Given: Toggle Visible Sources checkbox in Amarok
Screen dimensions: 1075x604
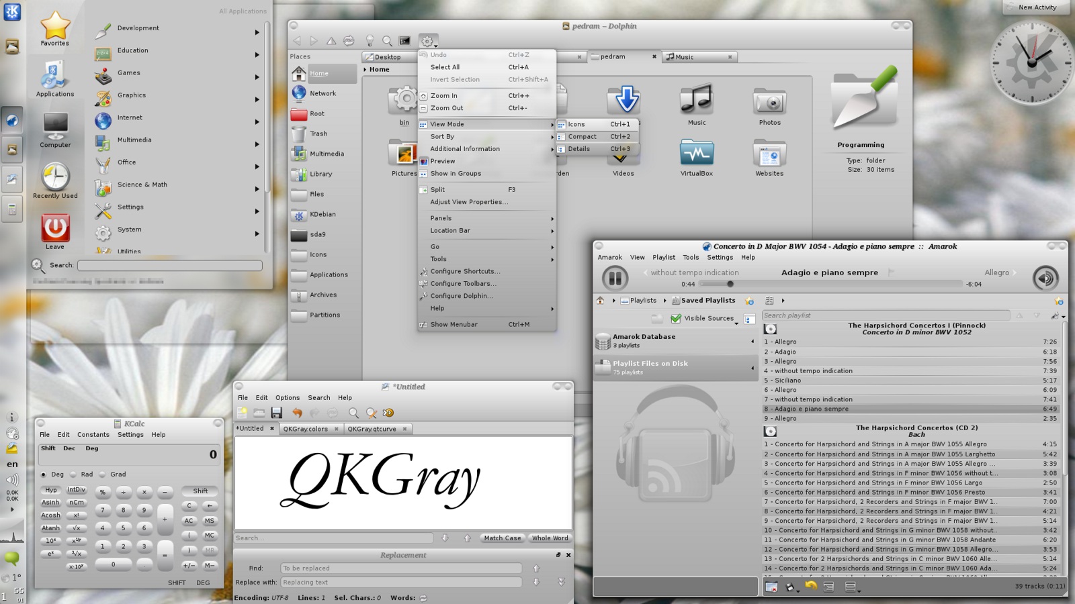Looking at the screenshot, I should click(x=676, y=319).
